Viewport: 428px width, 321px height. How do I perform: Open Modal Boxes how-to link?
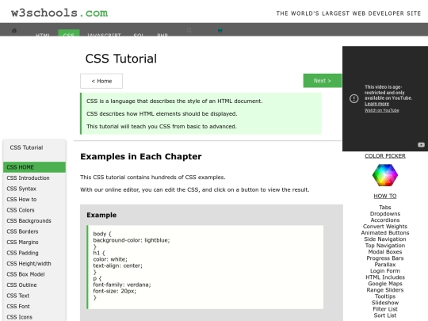tap(385, 252)
